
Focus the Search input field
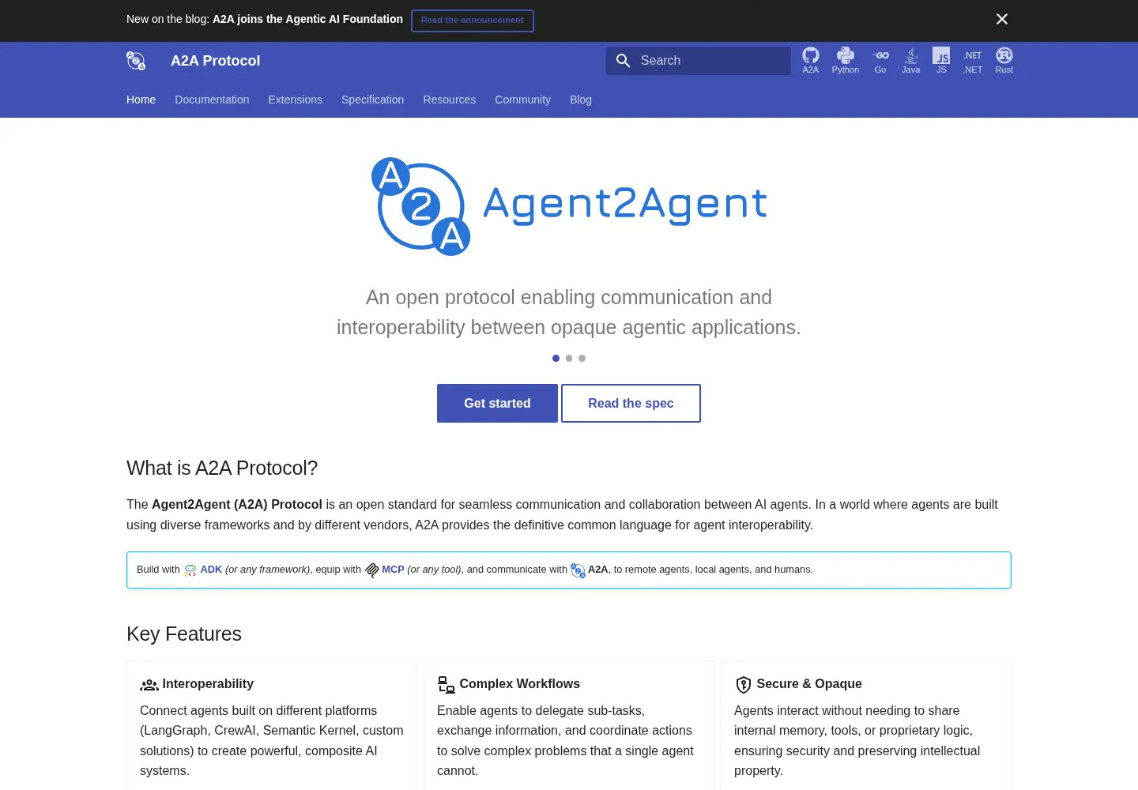pyautogui.click(x=699, y=61)
